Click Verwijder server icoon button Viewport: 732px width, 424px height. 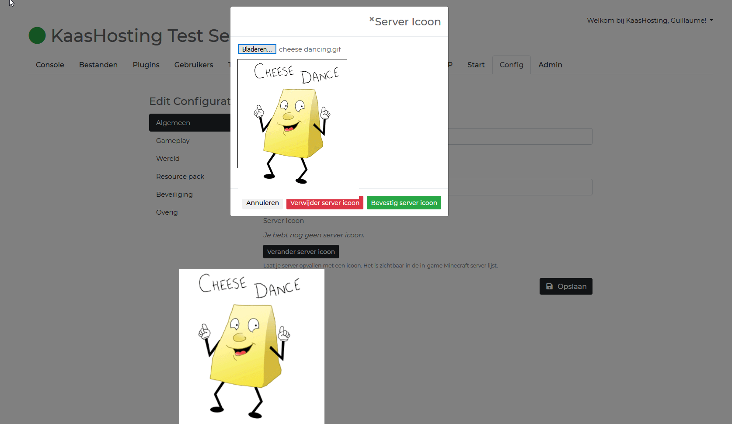point(324,203)
